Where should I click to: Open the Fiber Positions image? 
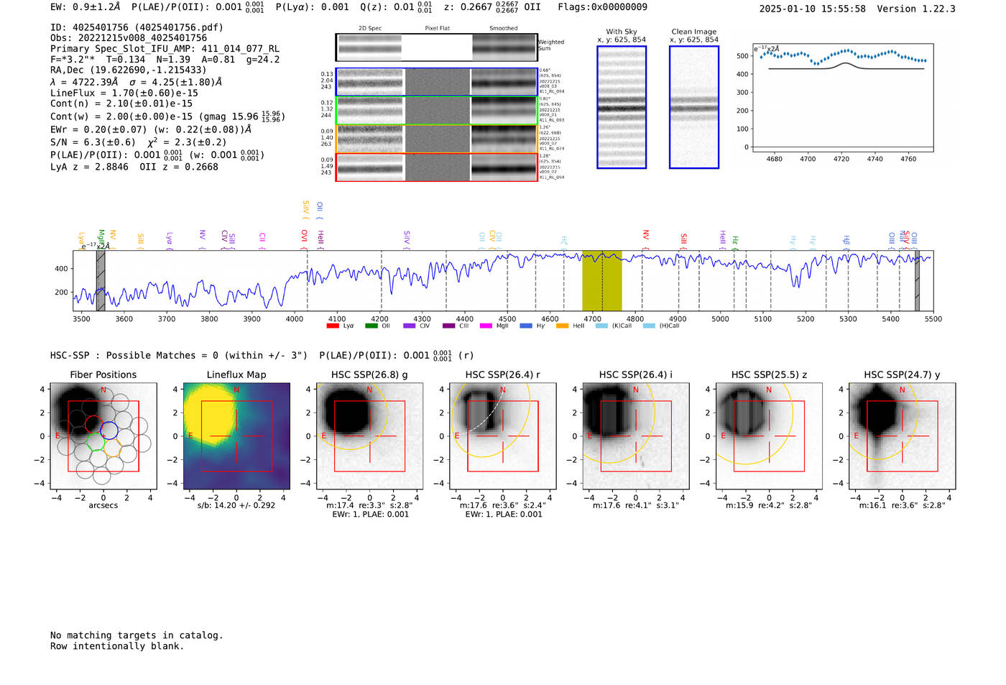pos(103,436)
